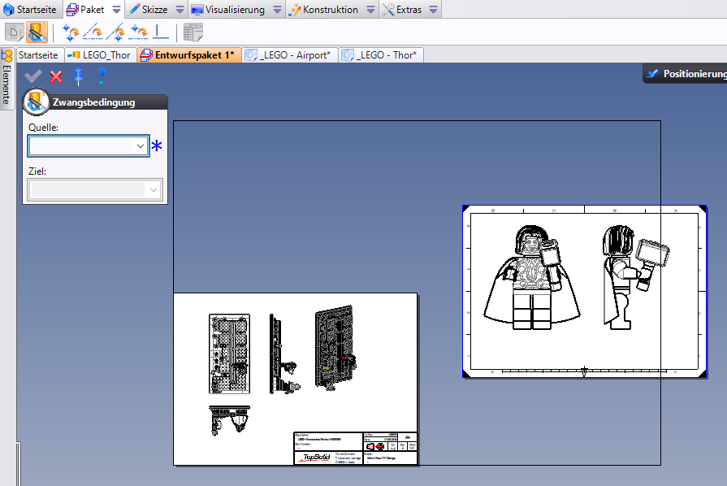Viewport: 727px width, 486px height.
Task: Select the line-on-point rotation constraint icon
Action: 115,33
